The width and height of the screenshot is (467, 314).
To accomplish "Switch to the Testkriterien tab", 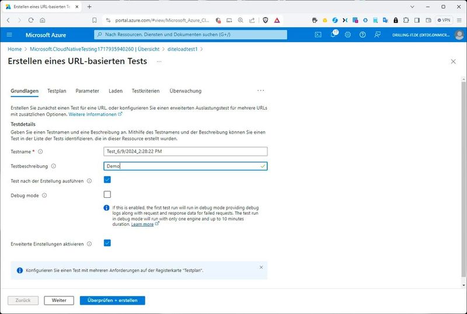I will pyautogui.click(x=145, y=91).
